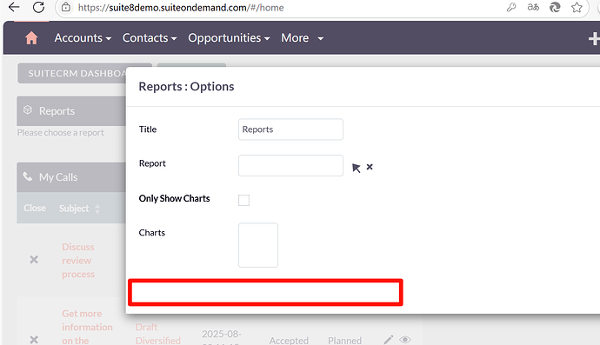This screenshot has width=600, height=345.
Task: Enable the Only Show Charts checkbox
Action: tap(243, 200)
